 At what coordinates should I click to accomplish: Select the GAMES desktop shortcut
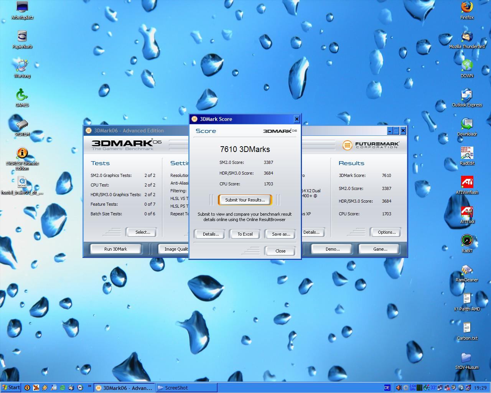pyautogui.click(x=22, y=98)
